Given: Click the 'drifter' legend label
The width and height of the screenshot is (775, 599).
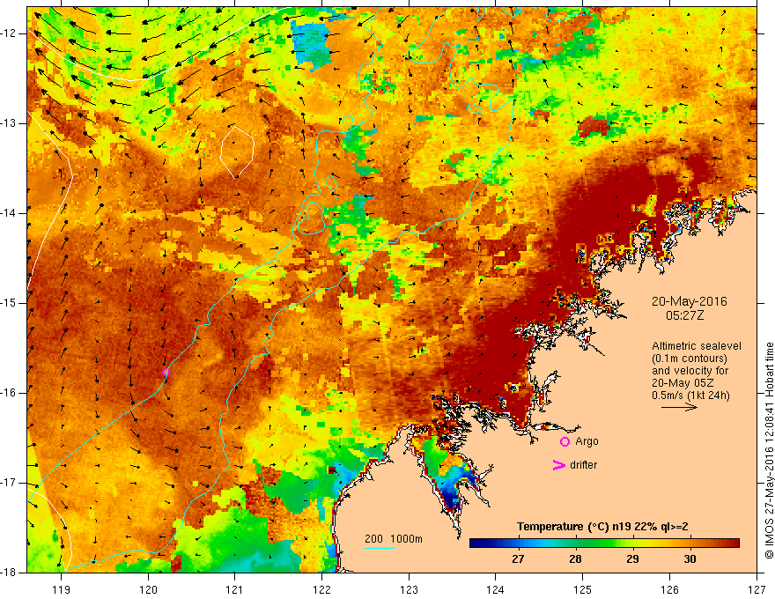Looking at the screenshot, I should click(x=583, y=465).
